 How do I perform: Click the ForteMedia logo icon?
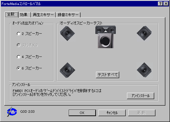point(12,112)
